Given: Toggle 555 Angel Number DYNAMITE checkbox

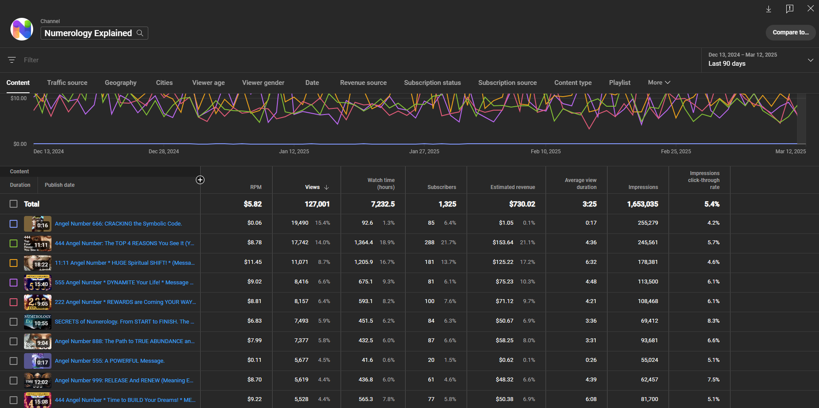Looking at the screenshot, I should [14, 283].
